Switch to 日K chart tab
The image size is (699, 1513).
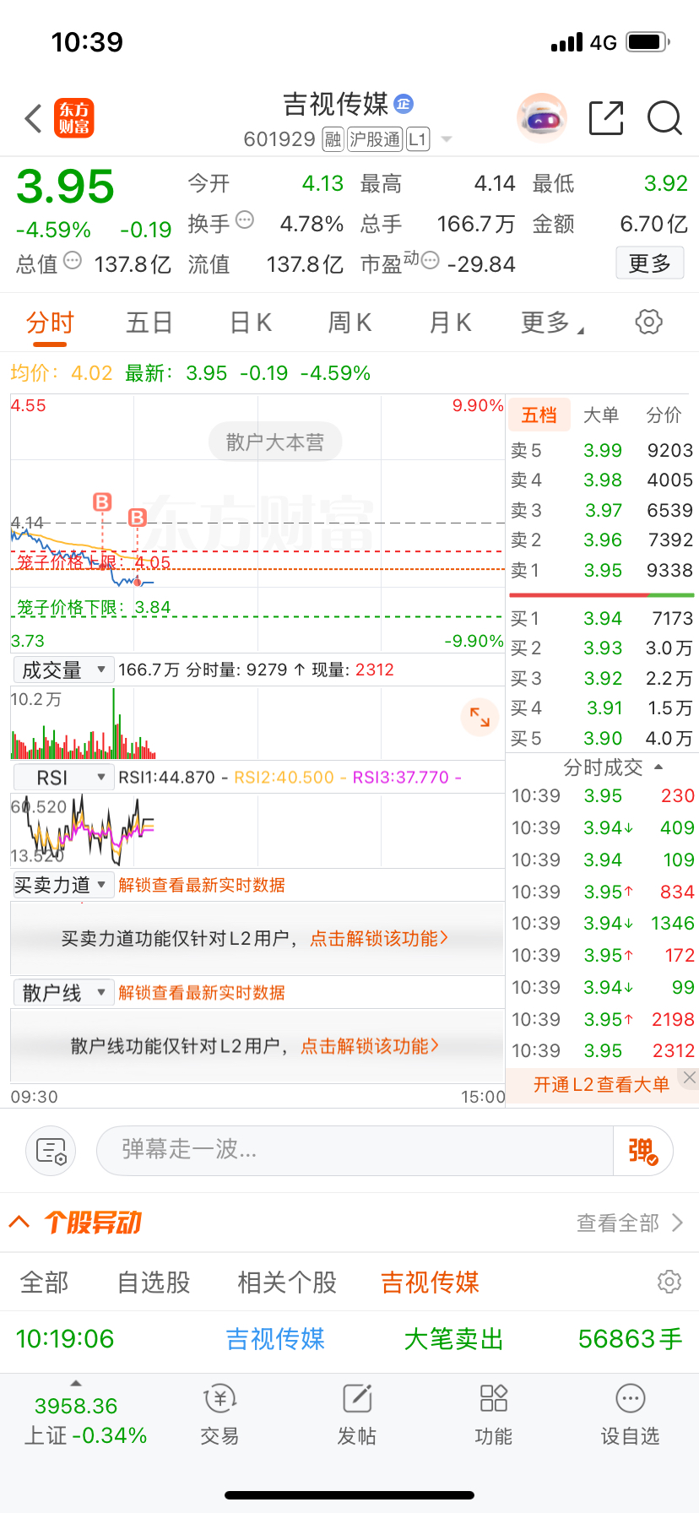pyautogui.click(x=251, y=323)
